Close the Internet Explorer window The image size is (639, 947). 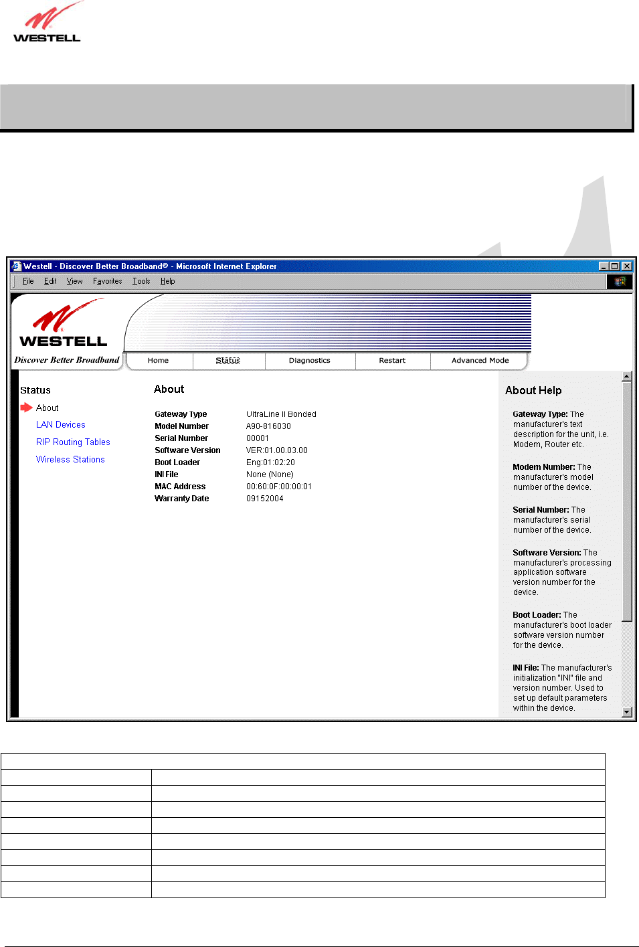[x=627, y=266]
